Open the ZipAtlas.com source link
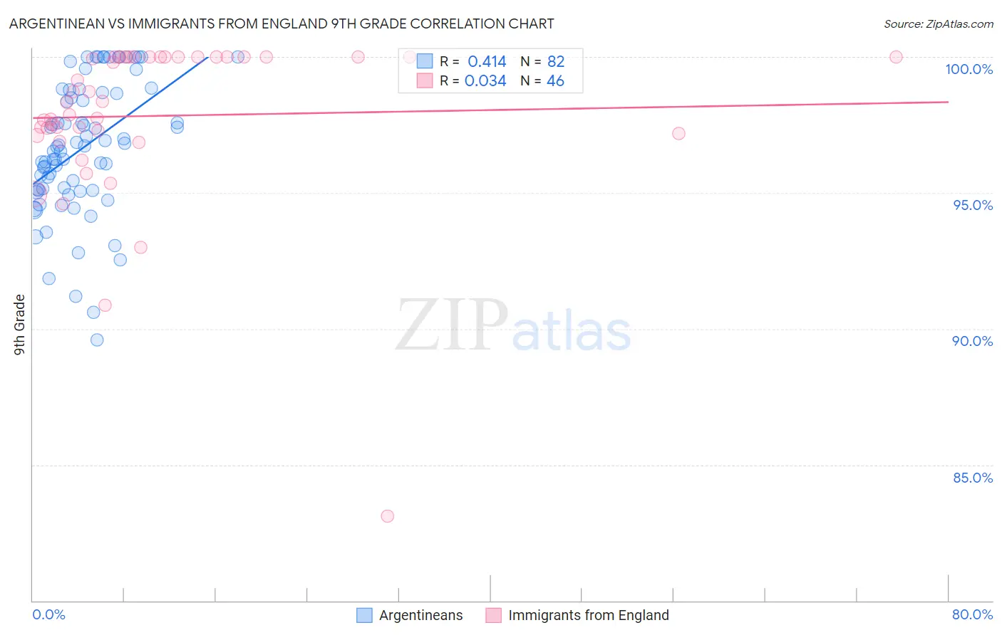This screenshot has height=635, width=1002. pos(939,23)
